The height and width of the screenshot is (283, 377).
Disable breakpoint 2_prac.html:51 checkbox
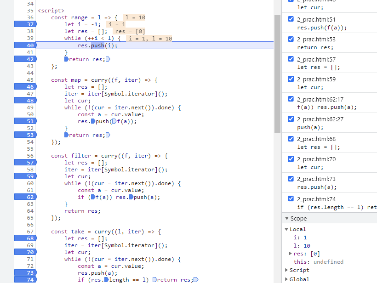[x=291, y=19]
